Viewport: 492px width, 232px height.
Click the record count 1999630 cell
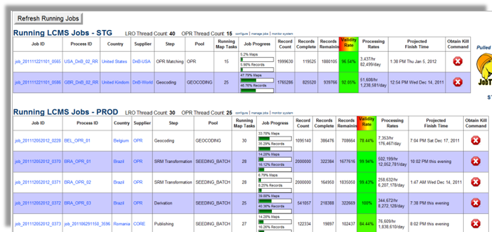click(x=285, y=62)
